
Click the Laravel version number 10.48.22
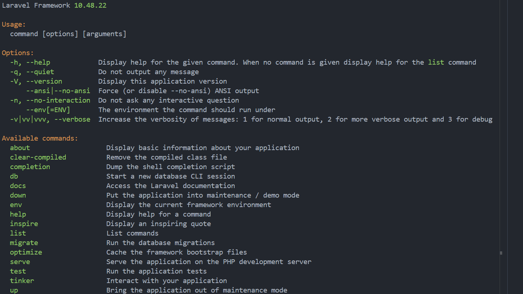coord(90,5)
